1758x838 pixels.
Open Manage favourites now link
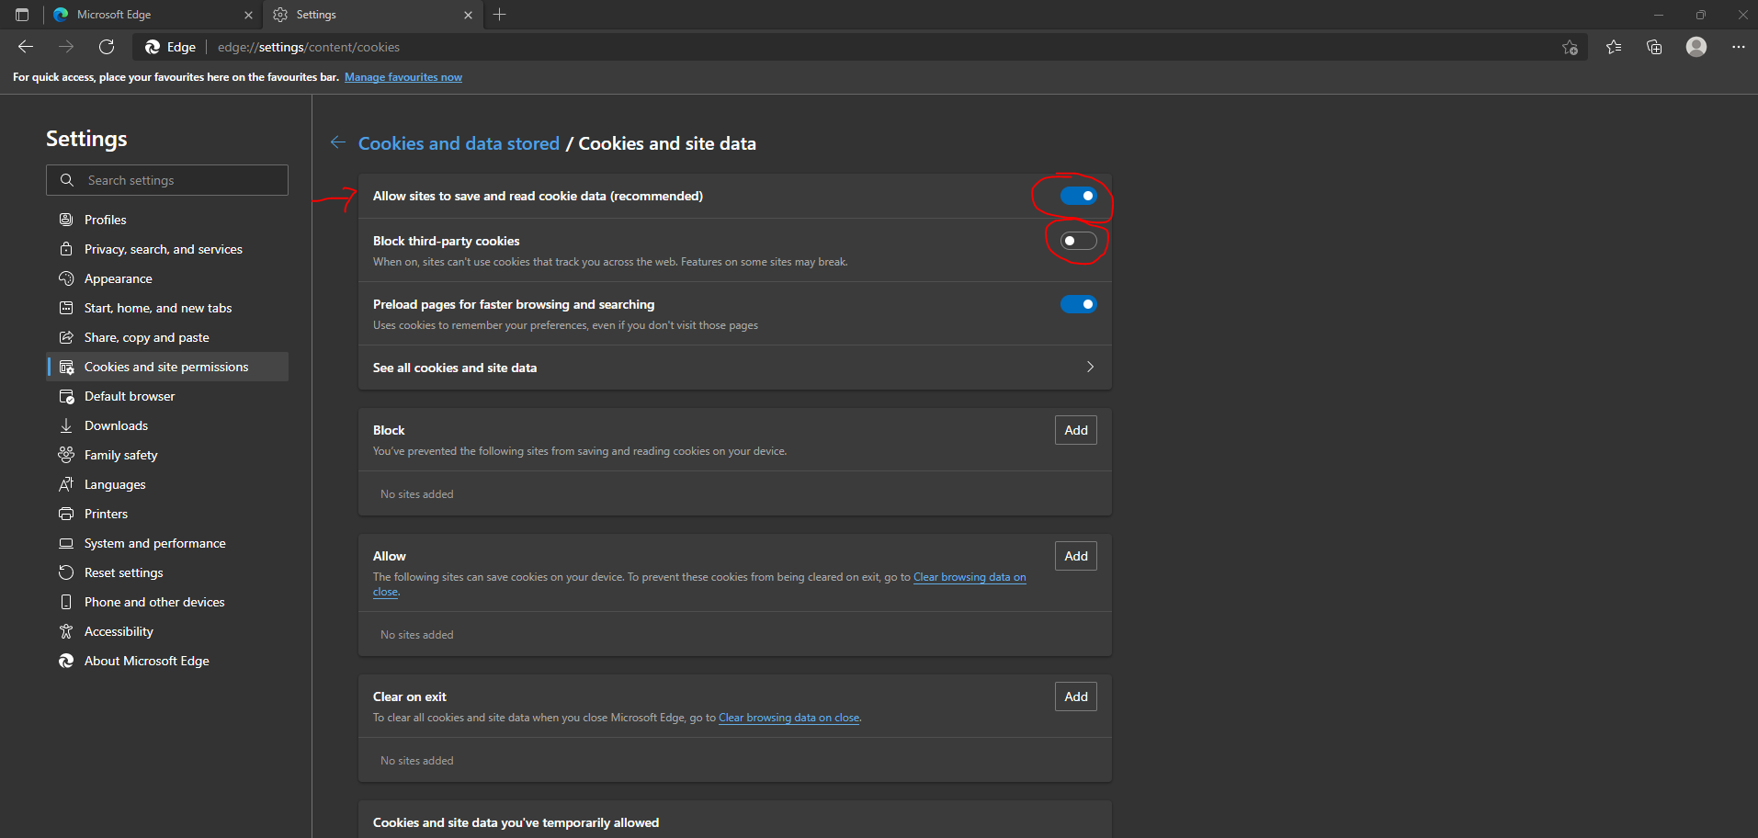(403, 77)
